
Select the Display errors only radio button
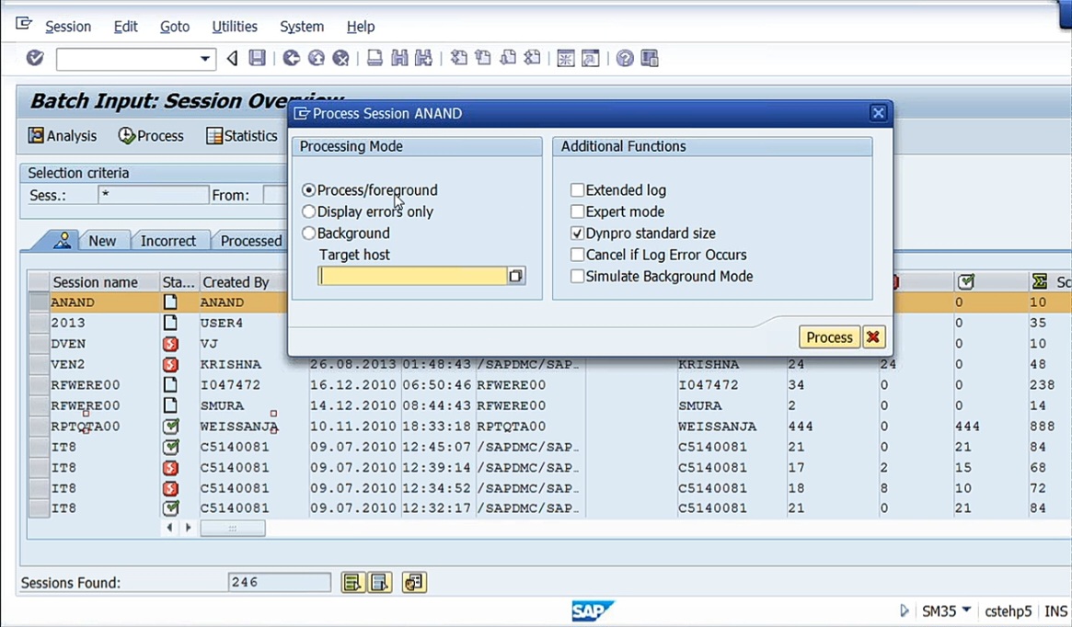click(309, 211)
